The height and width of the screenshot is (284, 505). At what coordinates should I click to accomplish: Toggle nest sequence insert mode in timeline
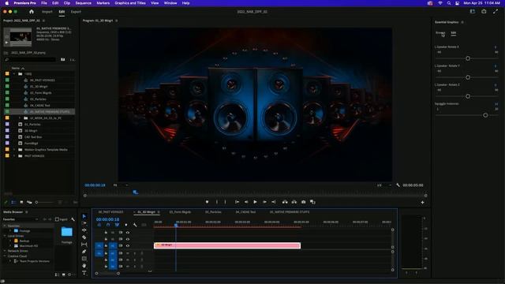coord(99,225)
